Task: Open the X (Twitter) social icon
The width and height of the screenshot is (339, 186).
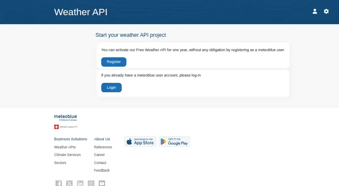Action: (69, 183)
